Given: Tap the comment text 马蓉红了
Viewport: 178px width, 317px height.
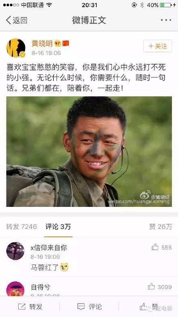Looking at the screenshot, I should click(44, 267).
